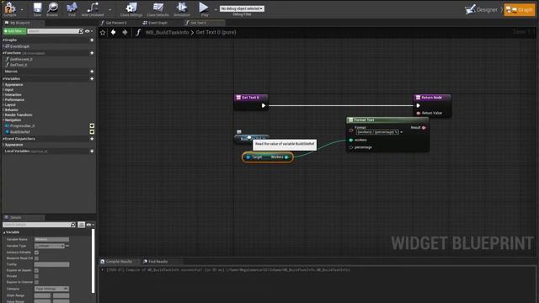Select the BuildSiteRef variable
The image size is (539, 303).
coord(19,132)
